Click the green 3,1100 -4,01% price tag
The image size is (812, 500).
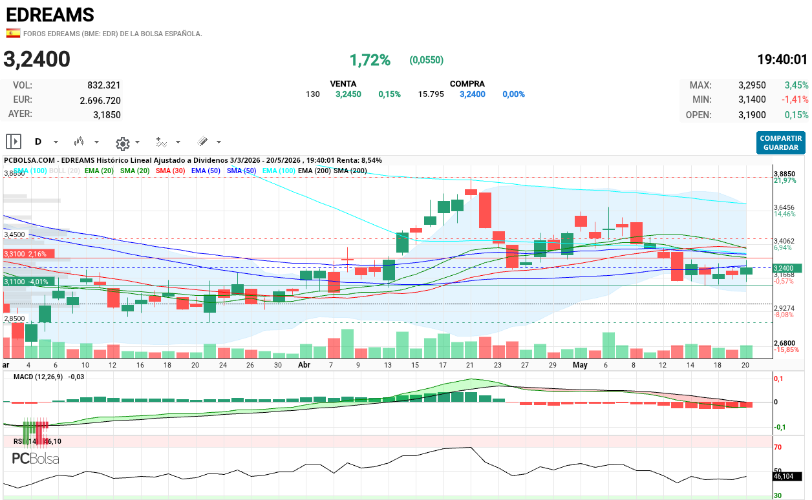[x=29, y=282]
